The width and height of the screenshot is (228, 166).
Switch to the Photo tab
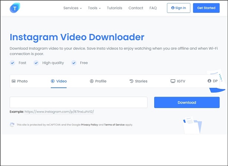coord(20,81)
